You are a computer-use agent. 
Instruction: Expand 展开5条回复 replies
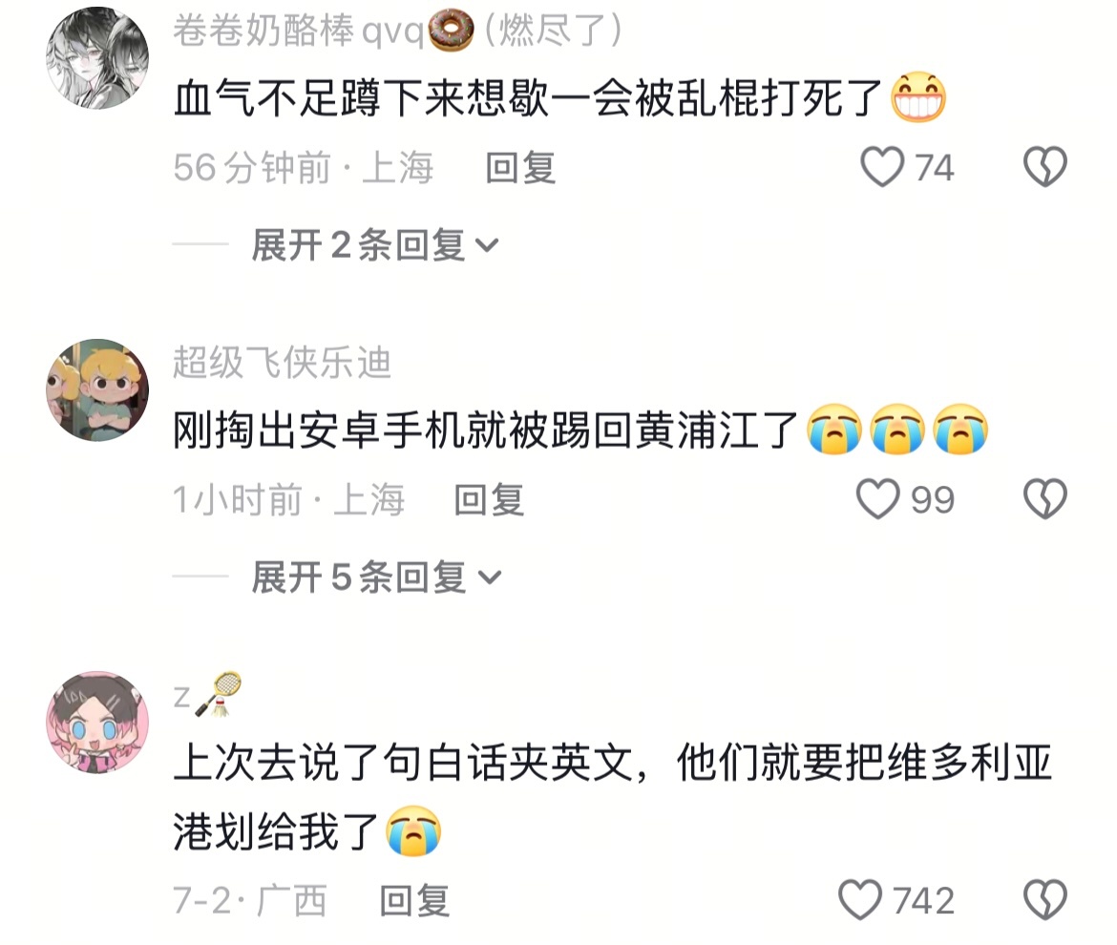pyautogui.click(x=377, y=577)
